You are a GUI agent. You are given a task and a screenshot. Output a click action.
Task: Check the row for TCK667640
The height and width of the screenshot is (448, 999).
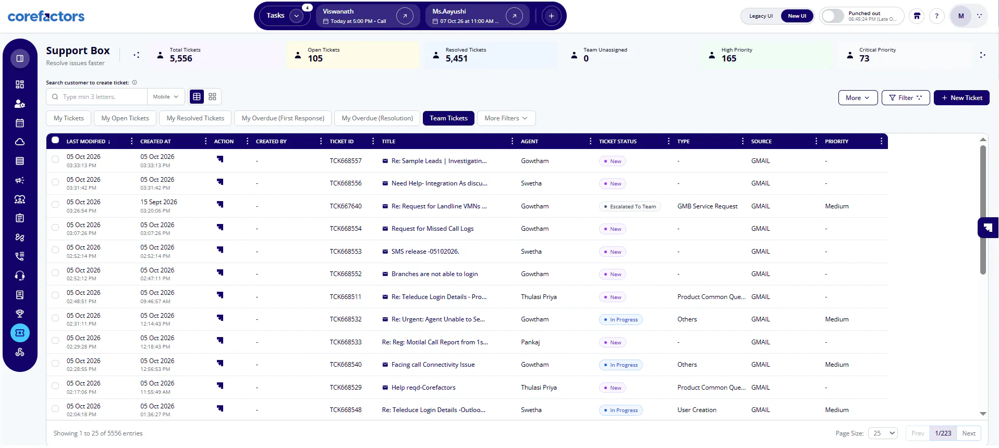coord(55,205)
